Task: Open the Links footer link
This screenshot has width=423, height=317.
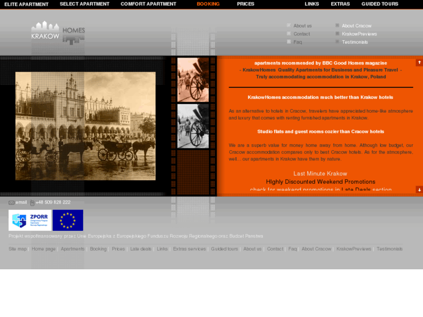Action: 162,249
